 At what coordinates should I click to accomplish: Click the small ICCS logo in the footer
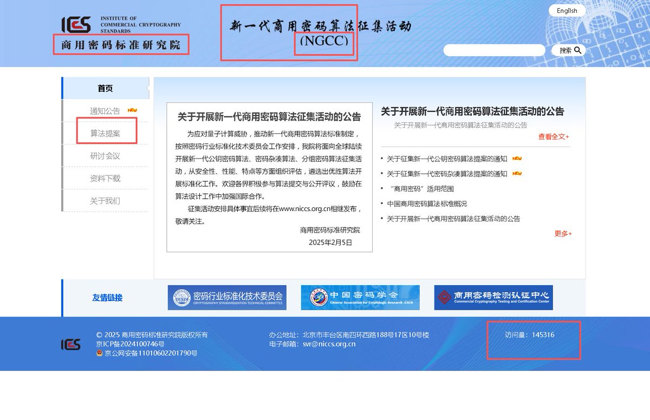click(71, 344)
